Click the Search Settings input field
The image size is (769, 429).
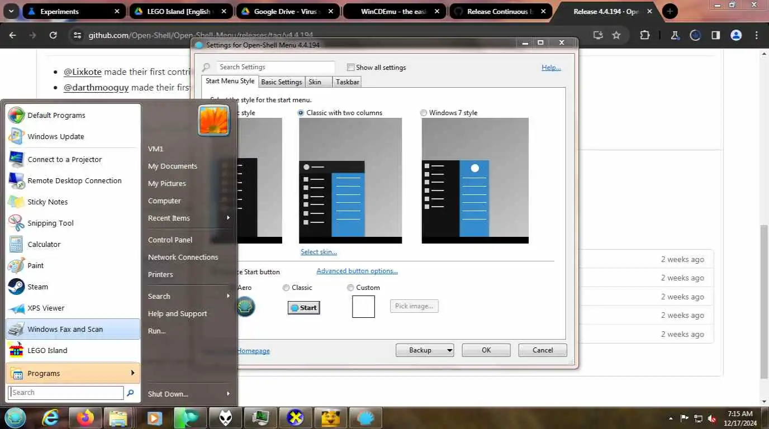276,67
